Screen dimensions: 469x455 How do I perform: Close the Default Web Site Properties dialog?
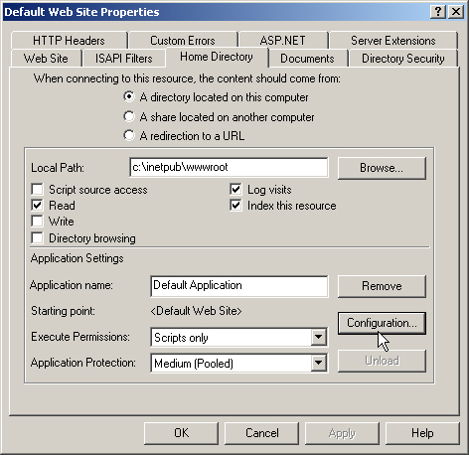(x=456, y=12)
